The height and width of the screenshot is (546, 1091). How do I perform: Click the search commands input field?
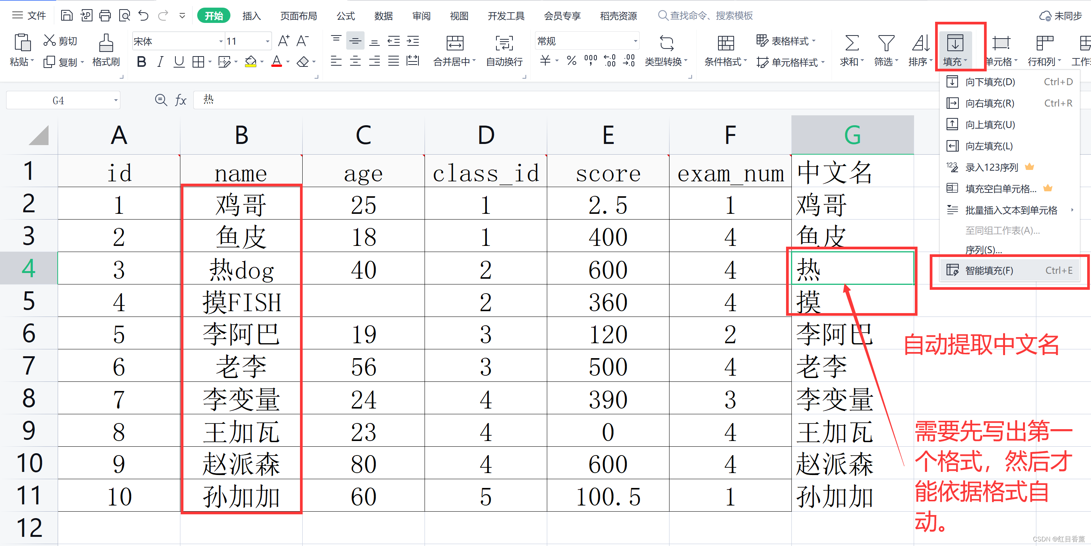712,16
